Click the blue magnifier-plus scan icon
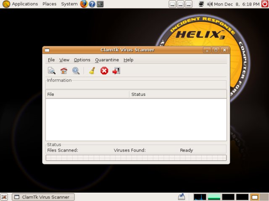This screenshot has width=269, height=201. pos(76,71)
